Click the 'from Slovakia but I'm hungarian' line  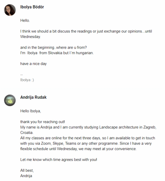(57, 53)
